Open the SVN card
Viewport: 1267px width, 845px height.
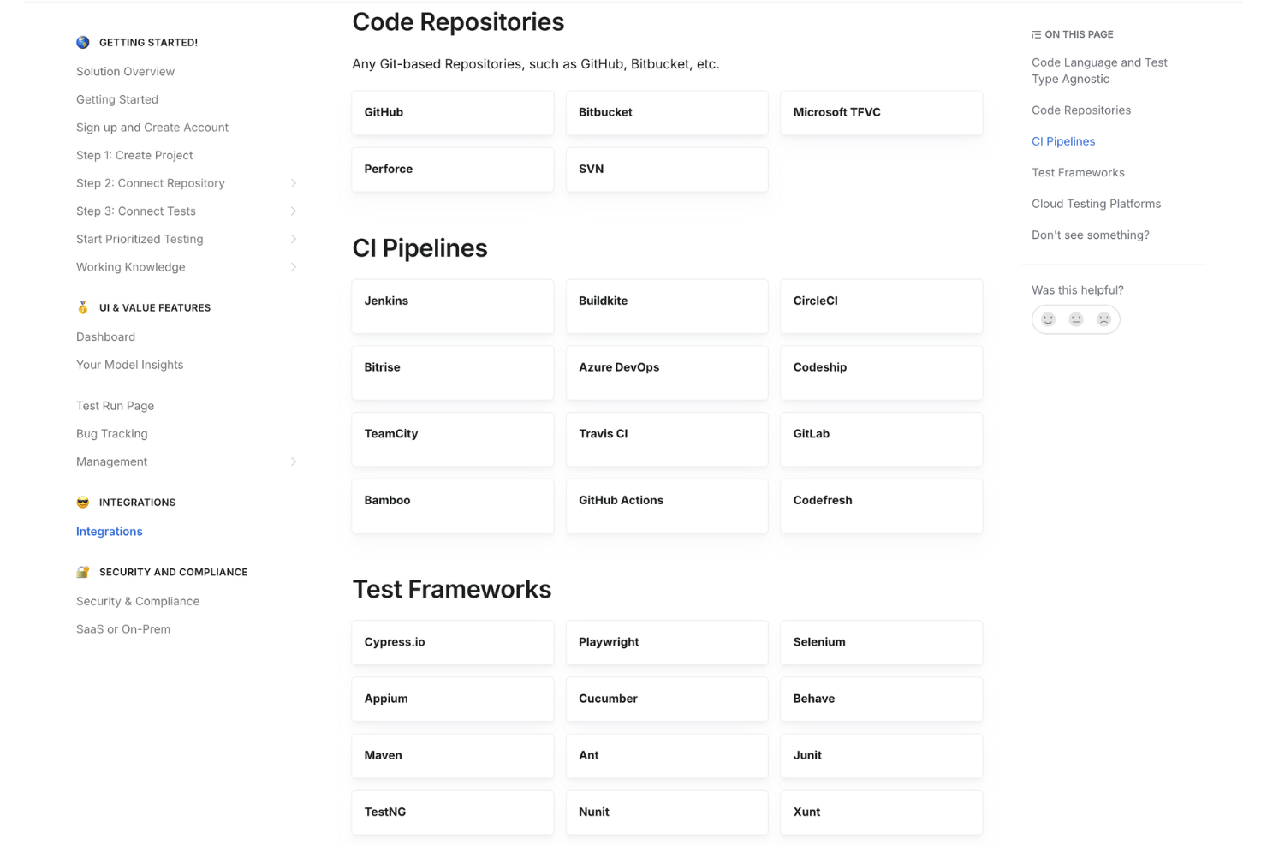667,170
